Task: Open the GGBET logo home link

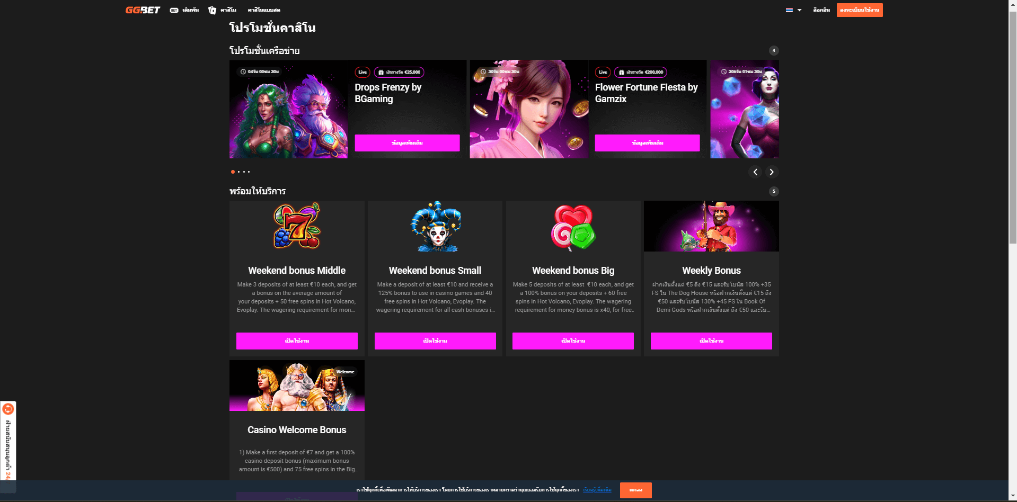Action: 143,10
